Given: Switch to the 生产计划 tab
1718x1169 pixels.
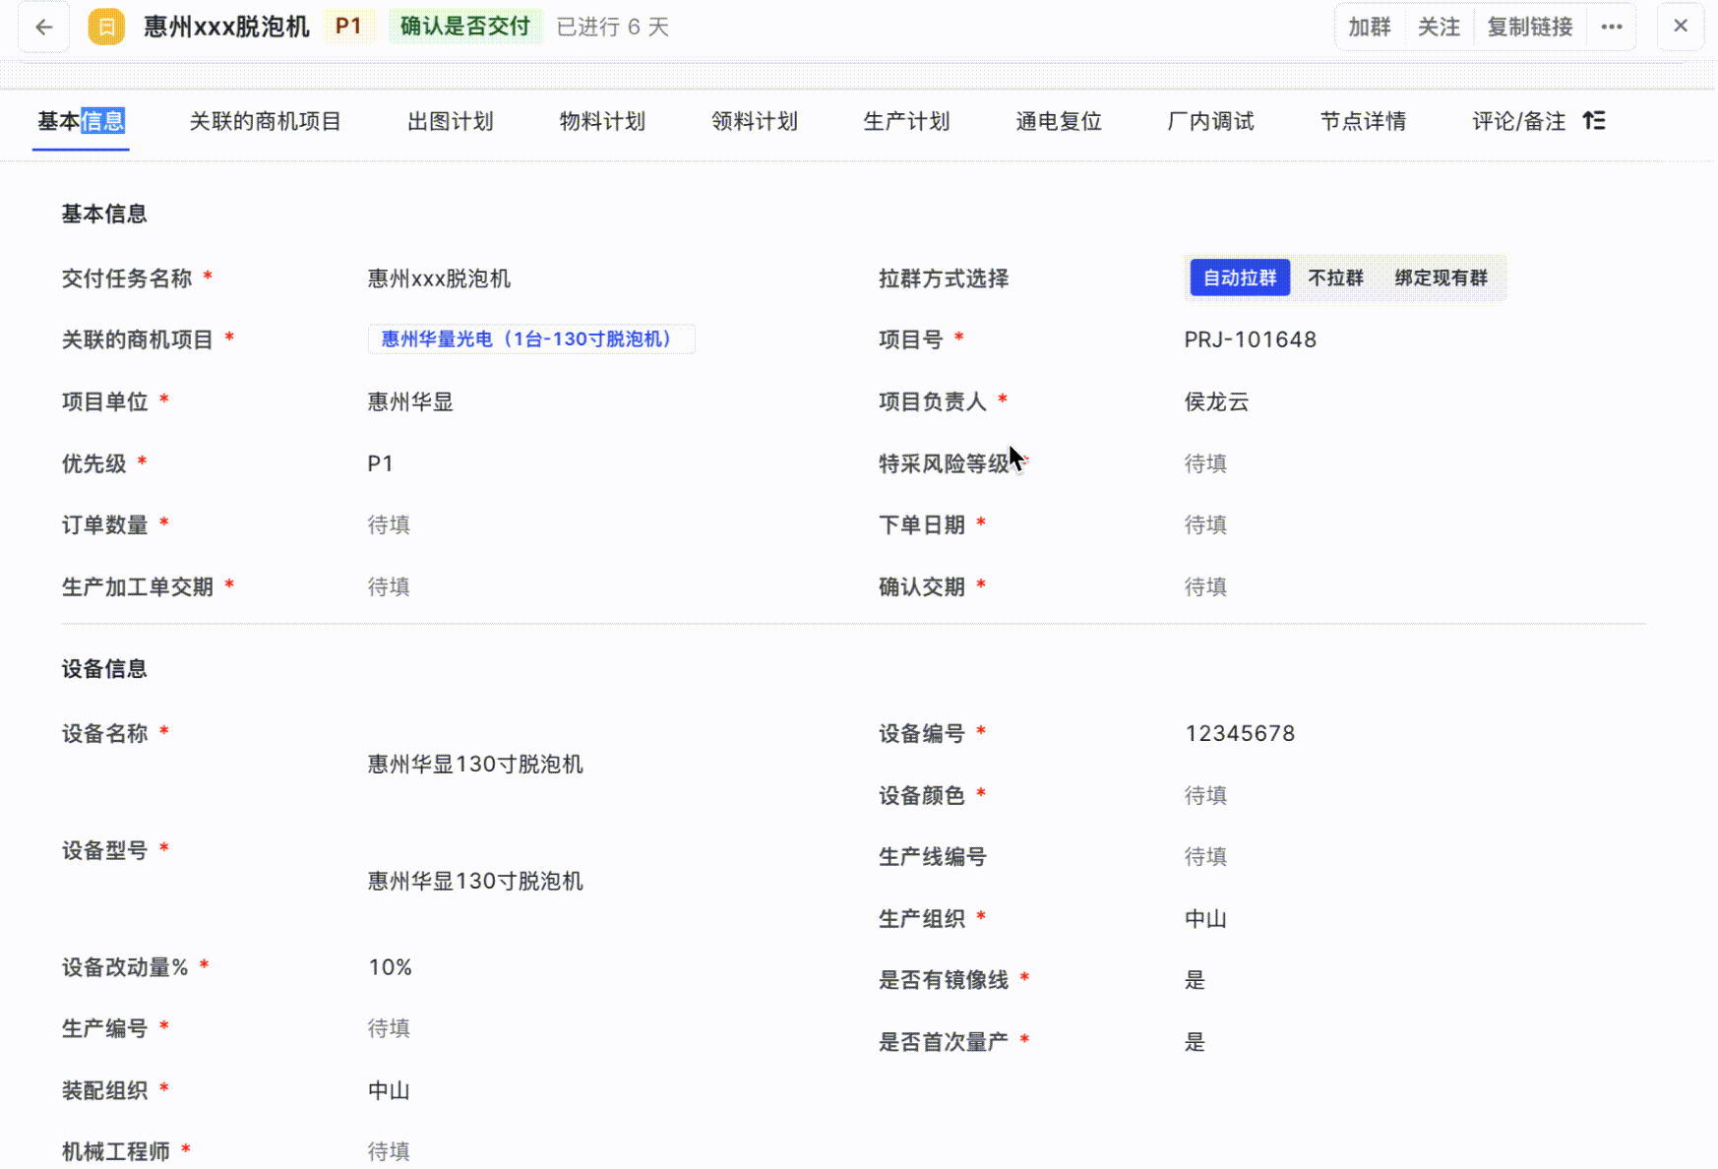Looking at the screenshot, I should tap(906, 121).
